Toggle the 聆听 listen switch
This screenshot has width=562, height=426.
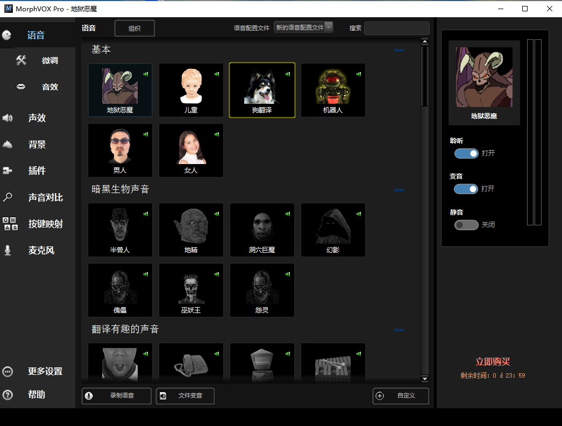coord(466,153)
